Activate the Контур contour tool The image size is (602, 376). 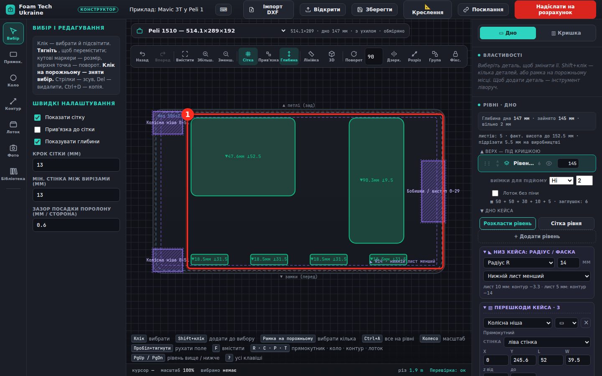click(x=13, y=104)
